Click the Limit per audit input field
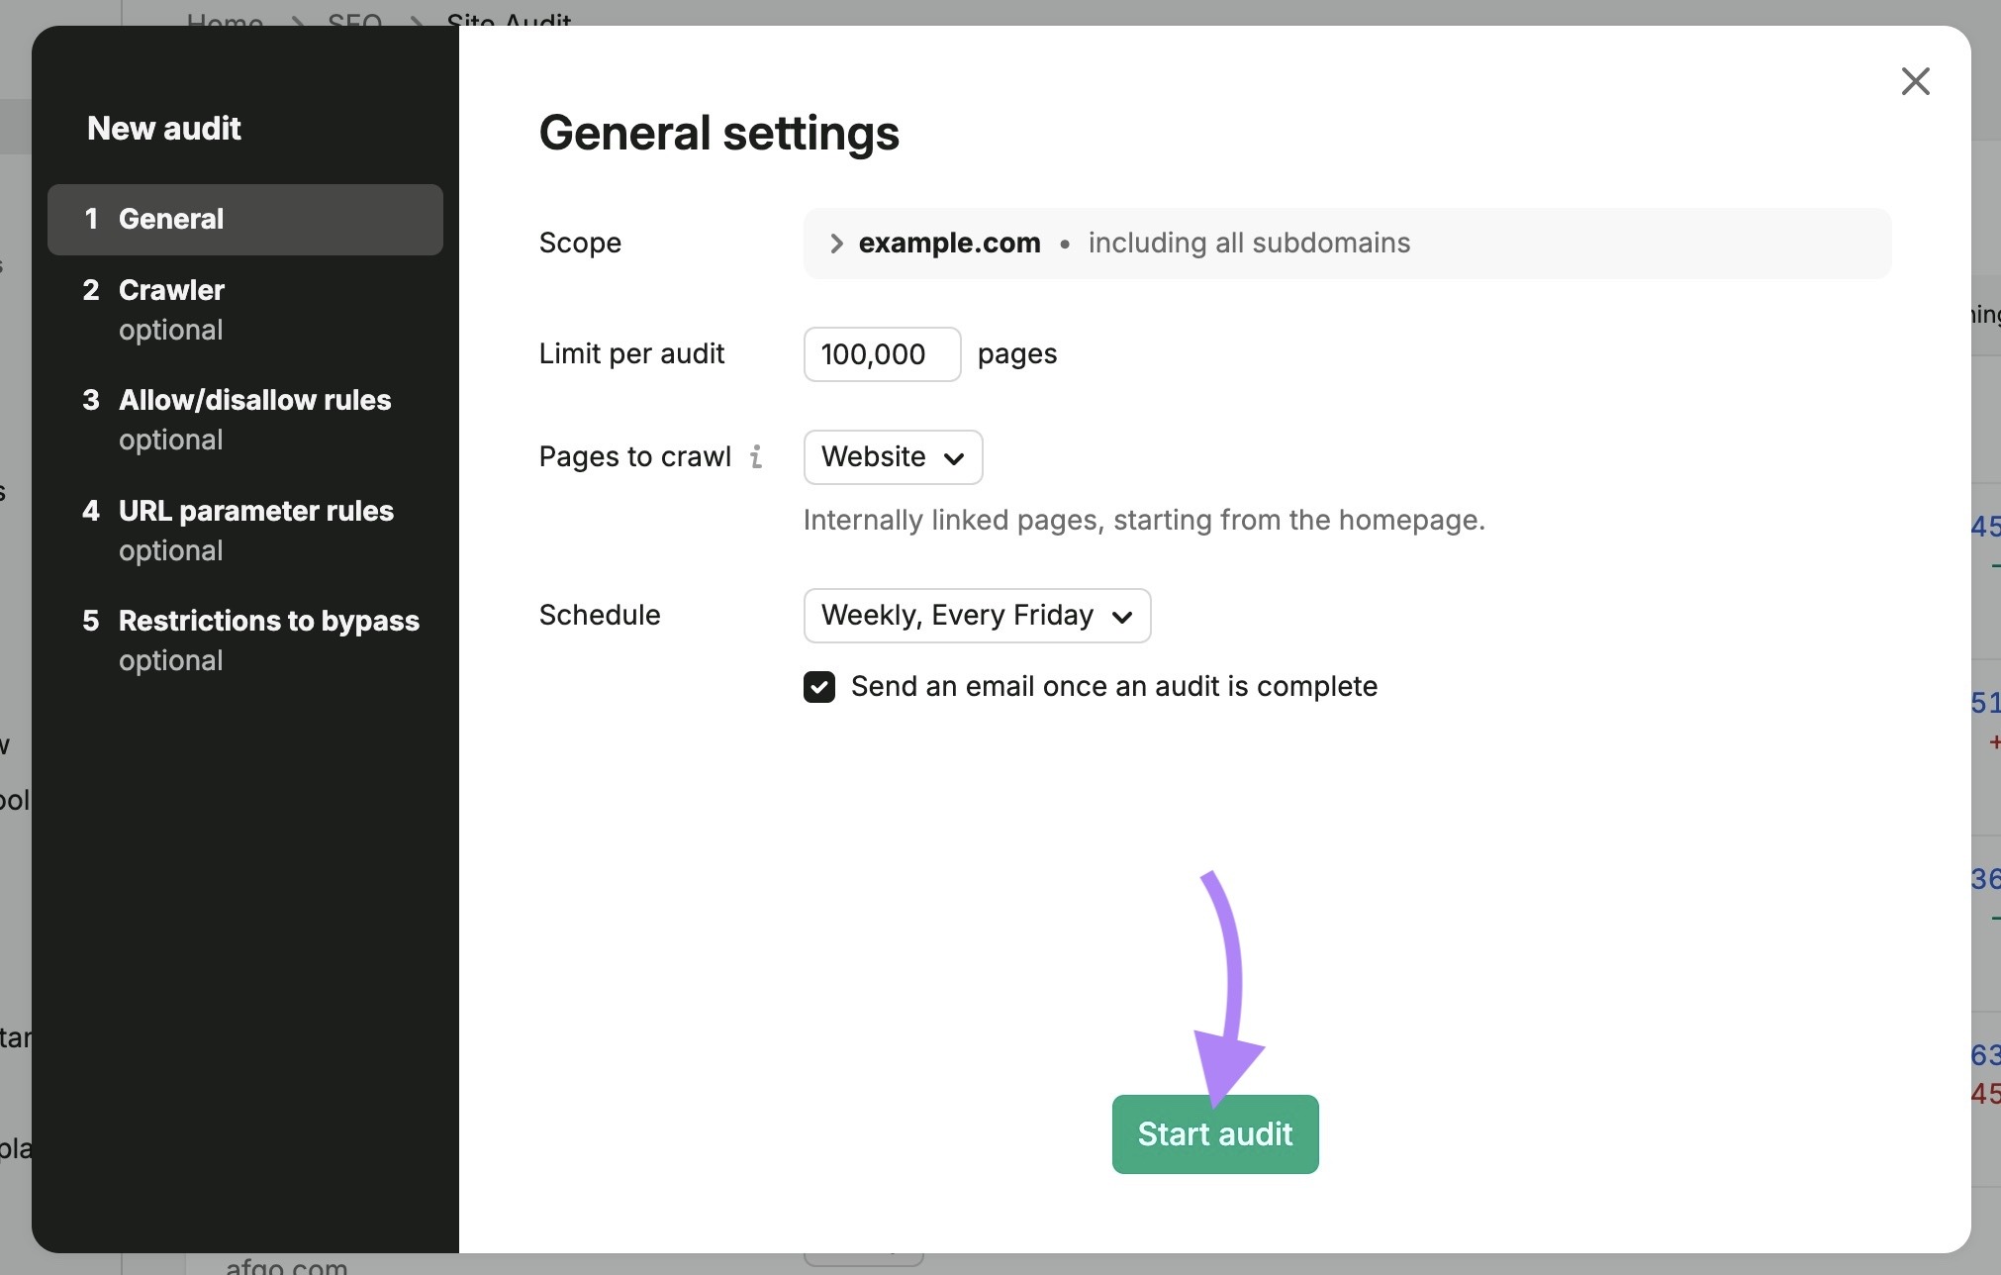Viewport: 2001px width, 1275px height. point(882,354)
